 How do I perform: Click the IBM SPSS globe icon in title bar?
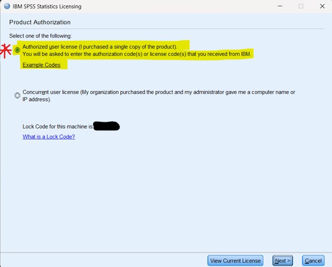[7, 6]
